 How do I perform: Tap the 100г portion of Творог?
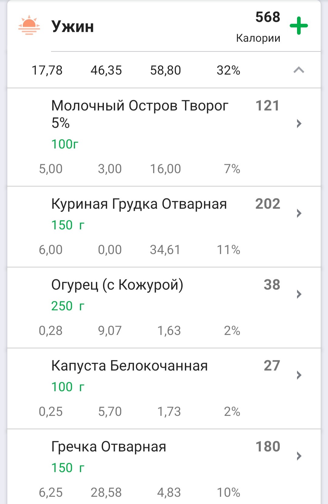click(x=65, y=144)
